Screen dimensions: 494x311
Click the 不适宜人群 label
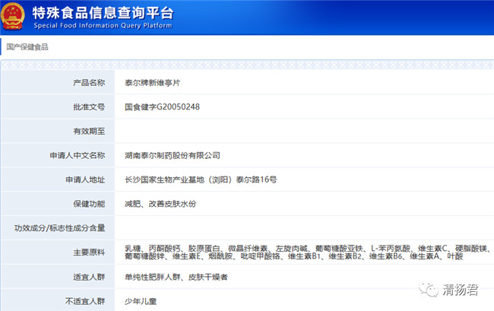85,301
